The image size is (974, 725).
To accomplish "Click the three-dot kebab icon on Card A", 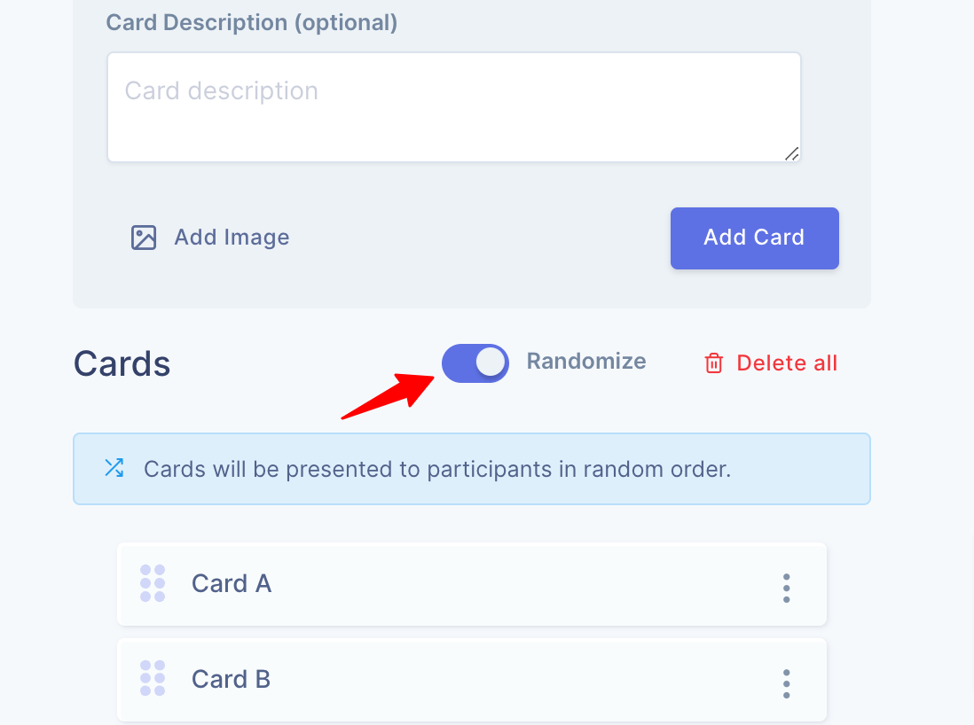I will [786, 587].
